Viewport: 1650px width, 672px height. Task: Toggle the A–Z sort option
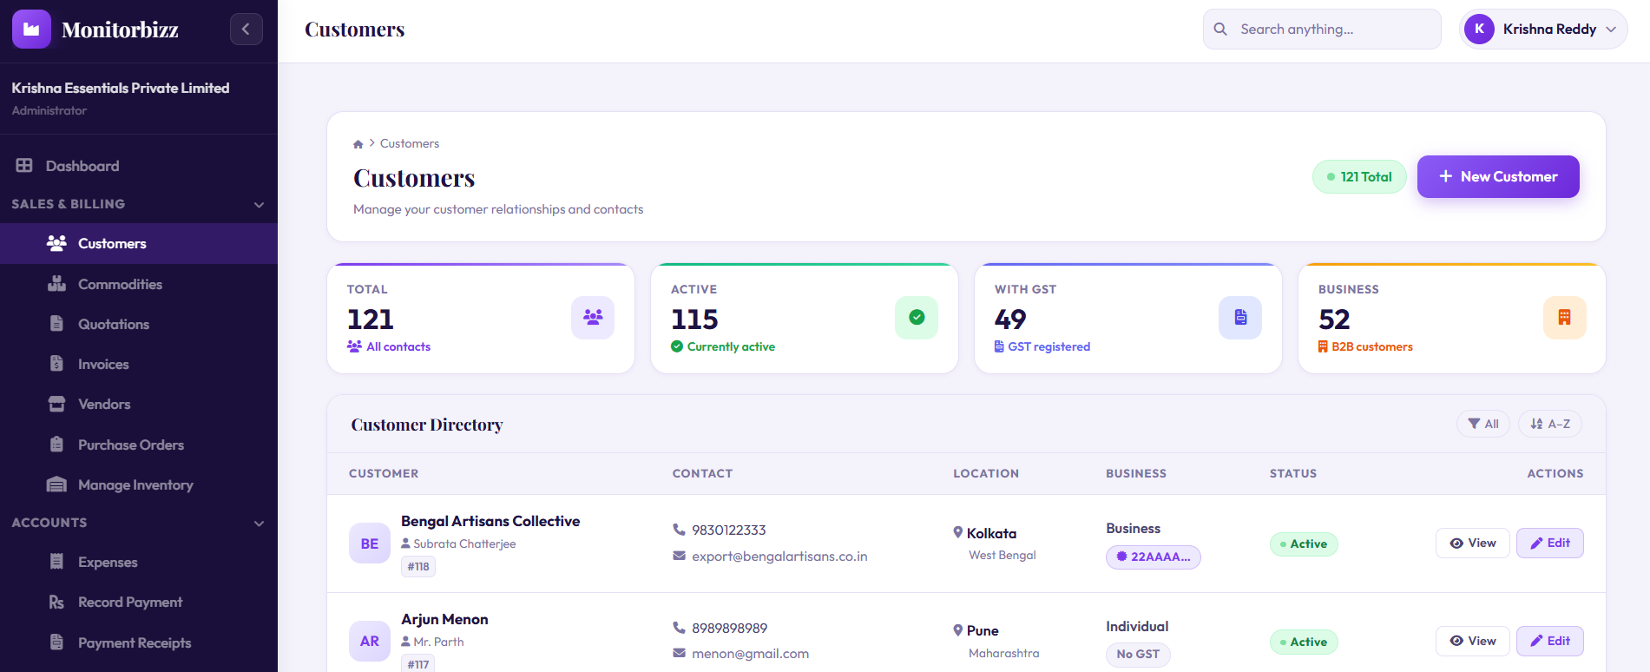click(1550, 424)
